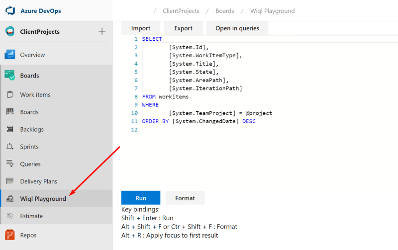Go to Queries in the sidebar
The width and height of the screenshot is (398, 250).
click(30, 164)
